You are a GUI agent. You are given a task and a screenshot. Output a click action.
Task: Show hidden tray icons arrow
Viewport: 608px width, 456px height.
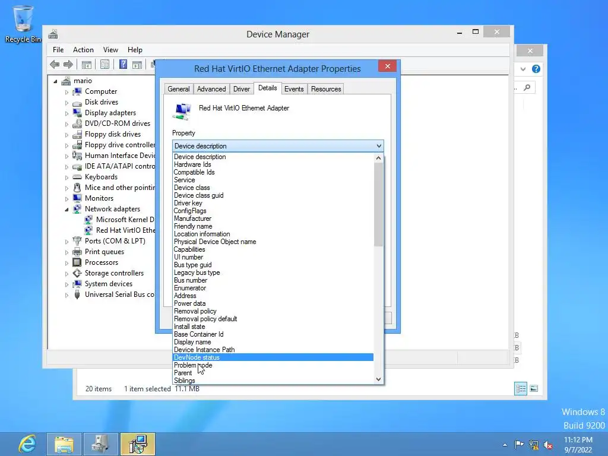[x=505, y=445]
